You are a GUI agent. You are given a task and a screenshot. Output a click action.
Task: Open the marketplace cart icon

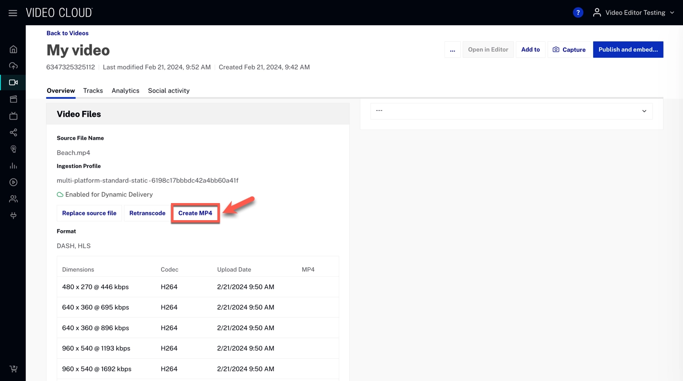click(13, 369)
